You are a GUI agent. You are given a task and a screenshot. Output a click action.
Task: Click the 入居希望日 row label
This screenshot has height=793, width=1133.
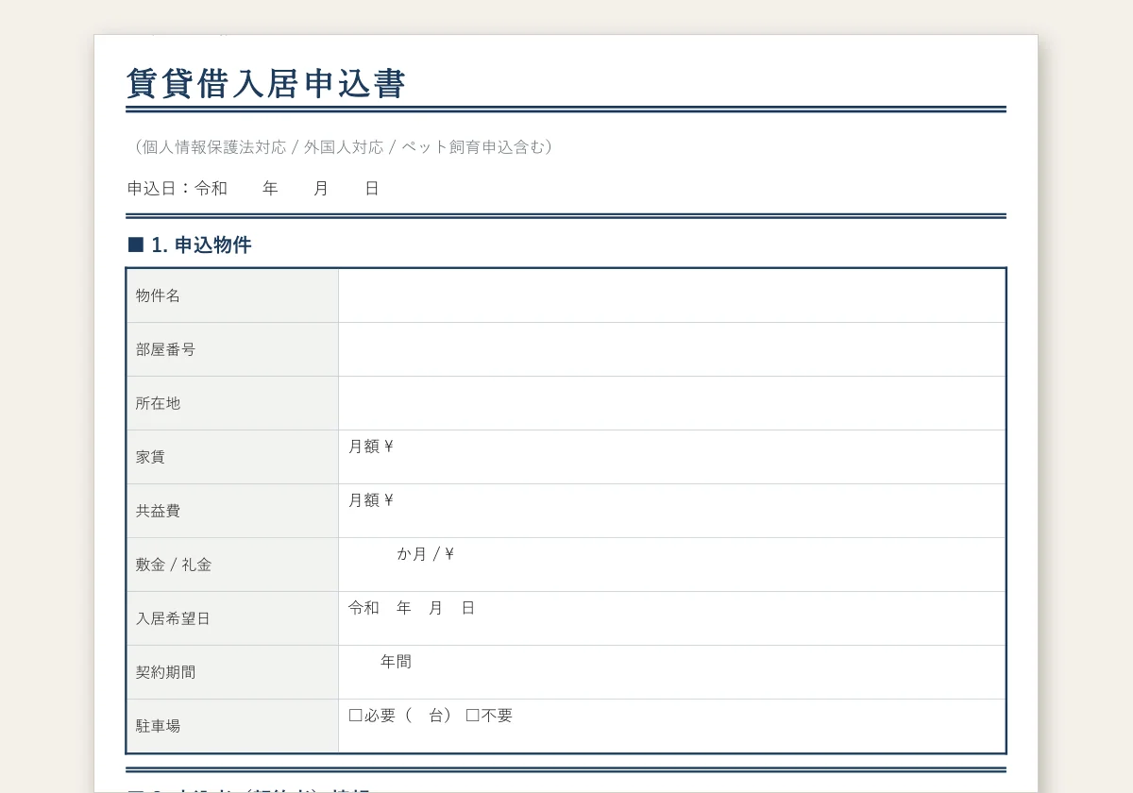coord(173,618)
